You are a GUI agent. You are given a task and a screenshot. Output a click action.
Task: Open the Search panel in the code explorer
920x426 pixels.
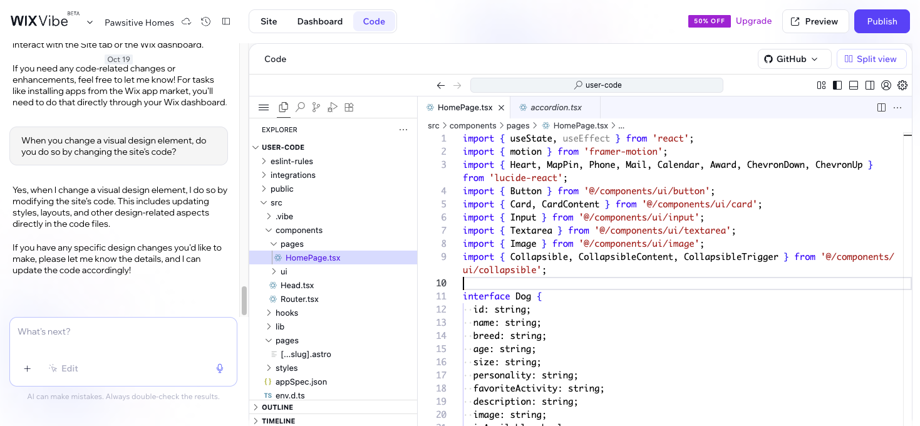[x=300, y=107]
